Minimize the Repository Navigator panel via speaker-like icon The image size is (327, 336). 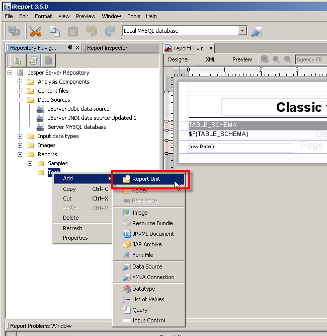[x=70, y=47]
